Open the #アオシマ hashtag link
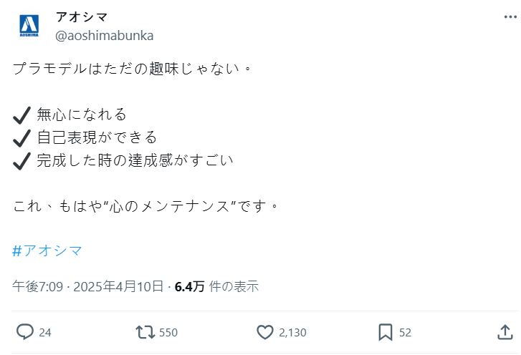The image size is (521, 355). click(47, 251)
